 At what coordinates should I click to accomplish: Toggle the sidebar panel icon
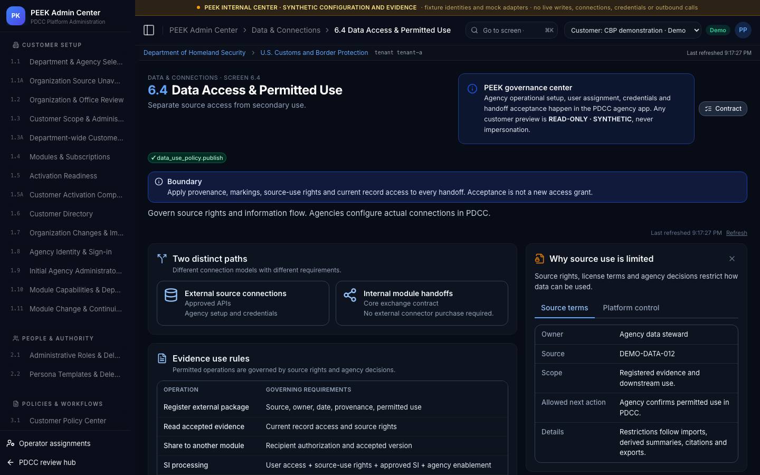tap(149, 30)
